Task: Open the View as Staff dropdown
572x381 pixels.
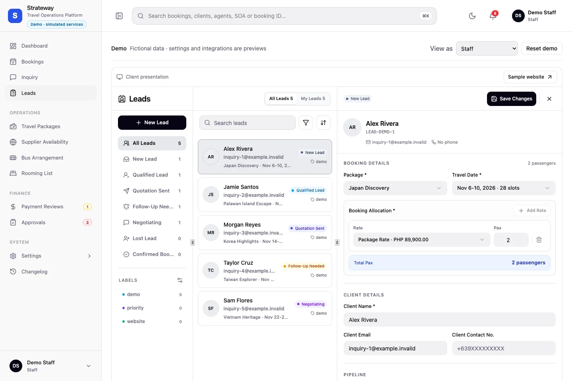Action: (487, 48)
